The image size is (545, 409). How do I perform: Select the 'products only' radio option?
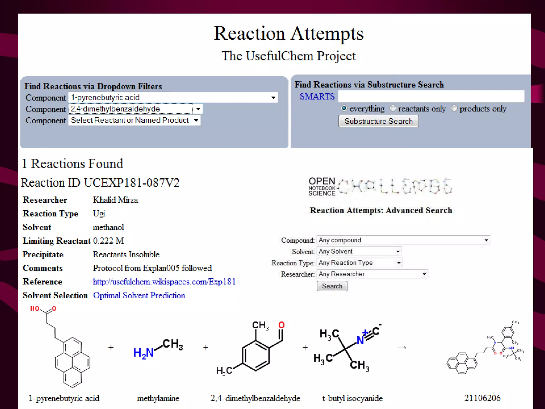click(454, 108)
